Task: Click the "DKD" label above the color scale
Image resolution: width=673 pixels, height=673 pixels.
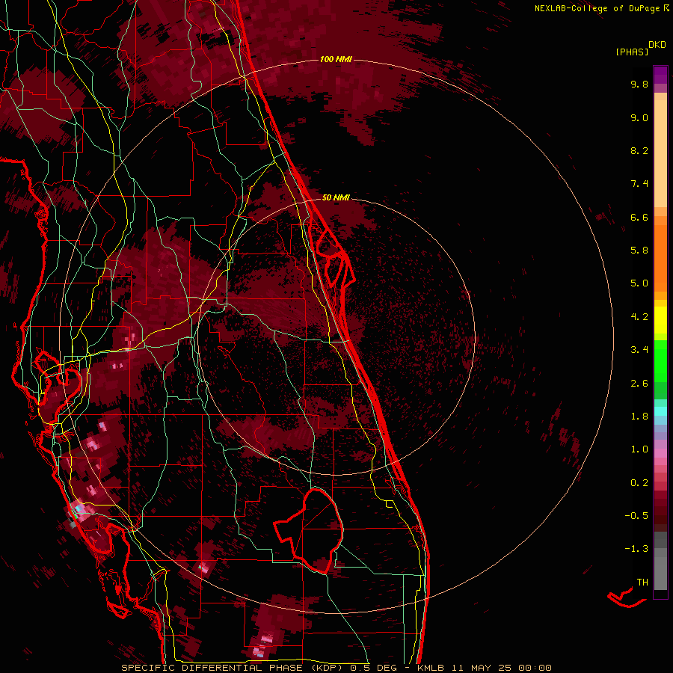Action: [657, 45]
